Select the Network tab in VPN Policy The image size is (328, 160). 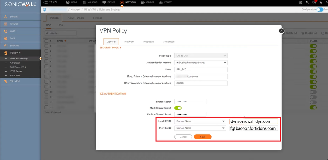click(129, 42)
